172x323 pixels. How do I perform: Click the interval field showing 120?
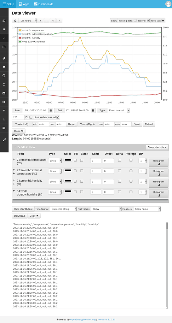pos(18,117)
